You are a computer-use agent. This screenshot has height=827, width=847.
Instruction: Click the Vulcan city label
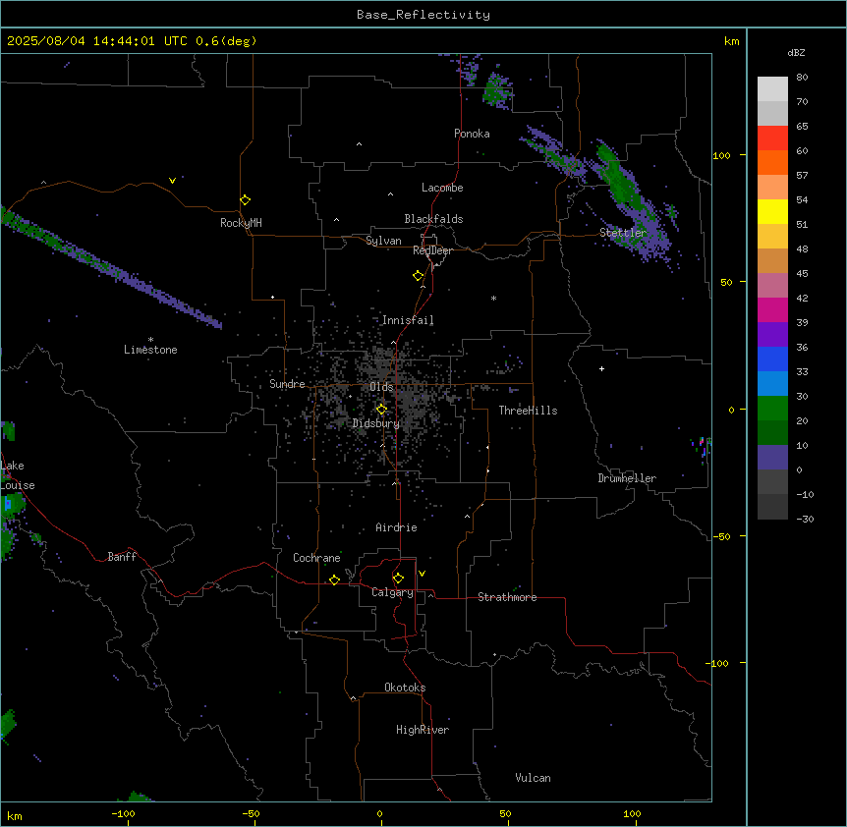tap(533, 778)
